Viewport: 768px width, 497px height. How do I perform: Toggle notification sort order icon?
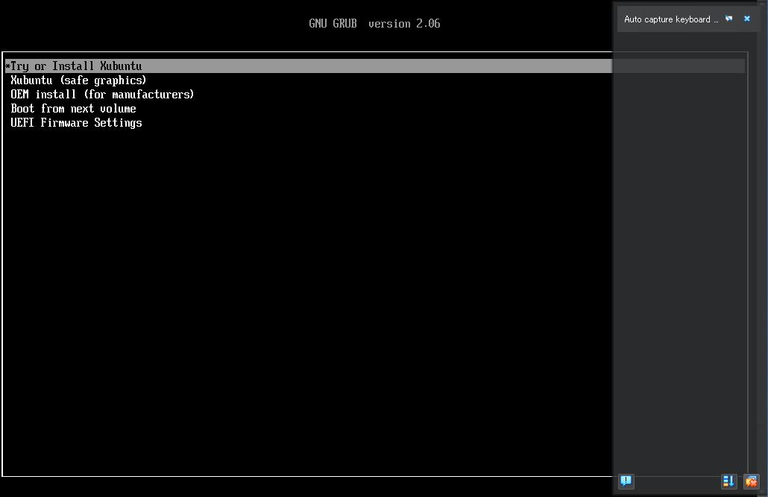click(728, 481)
